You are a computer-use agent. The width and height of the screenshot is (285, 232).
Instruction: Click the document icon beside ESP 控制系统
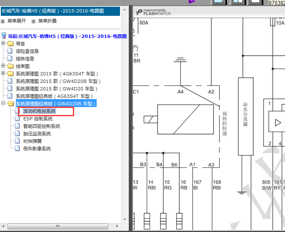(x=17, y=118)
